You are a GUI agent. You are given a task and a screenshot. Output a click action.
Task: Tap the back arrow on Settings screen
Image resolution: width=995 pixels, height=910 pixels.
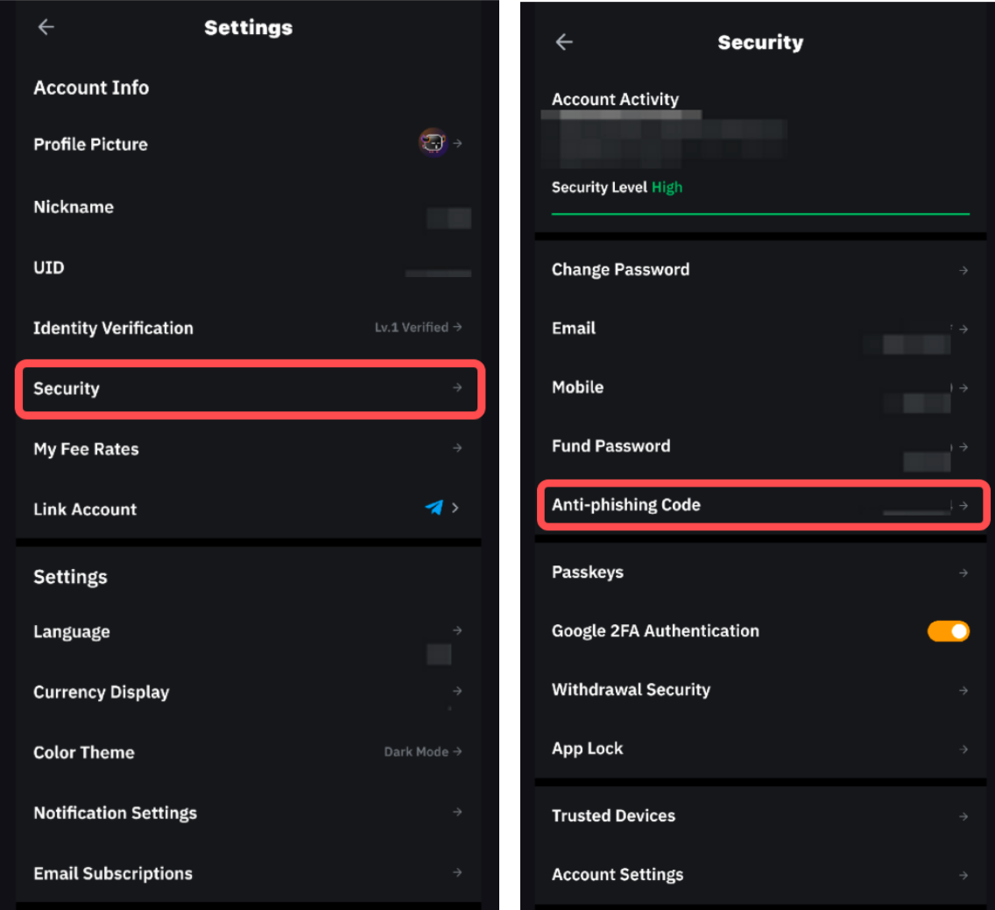(x=46, y=27)
